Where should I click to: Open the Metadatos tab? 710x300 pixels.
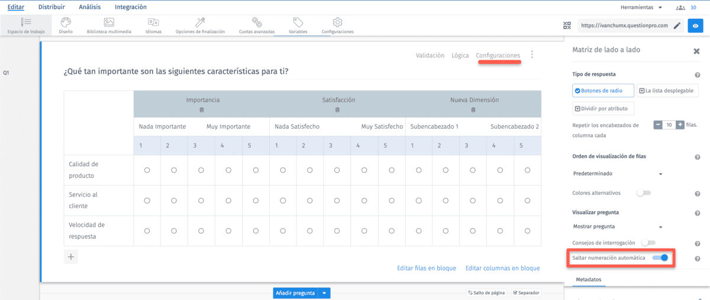click(588, 279)
